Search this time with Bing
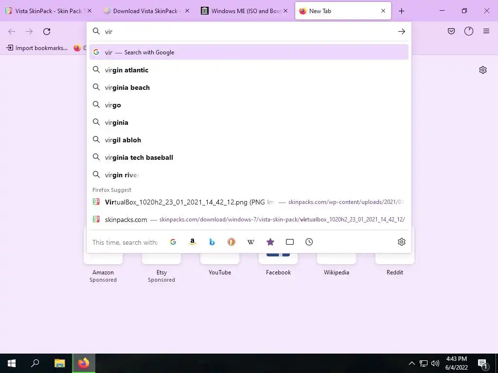Viewport: 498px width, 373px height. click(212, 242)
